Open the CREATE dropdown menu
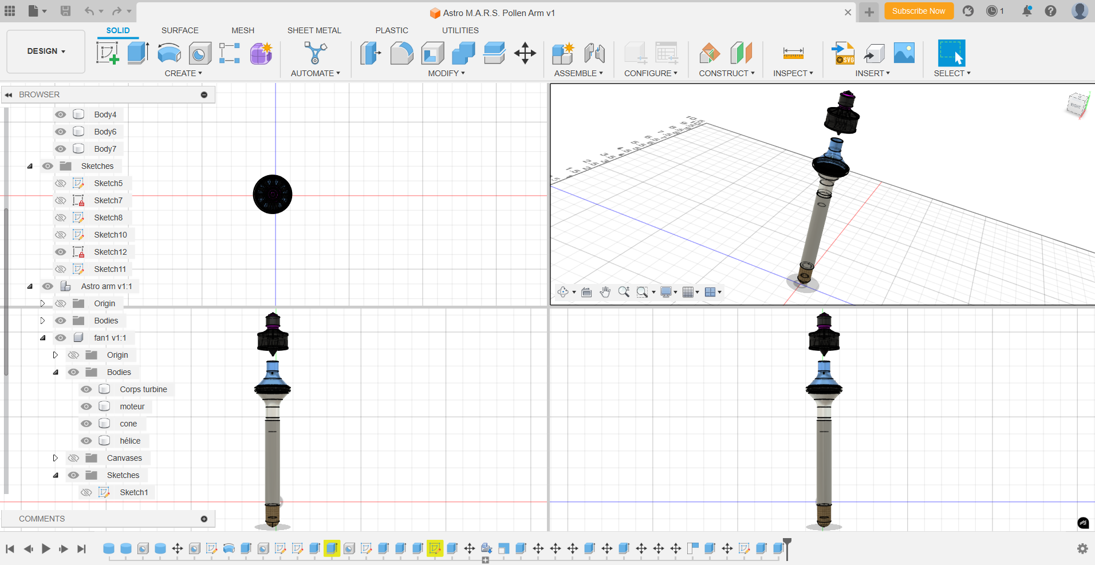Screen dimensions: 1095x565 pyautogui.click(x=183, y=73)
